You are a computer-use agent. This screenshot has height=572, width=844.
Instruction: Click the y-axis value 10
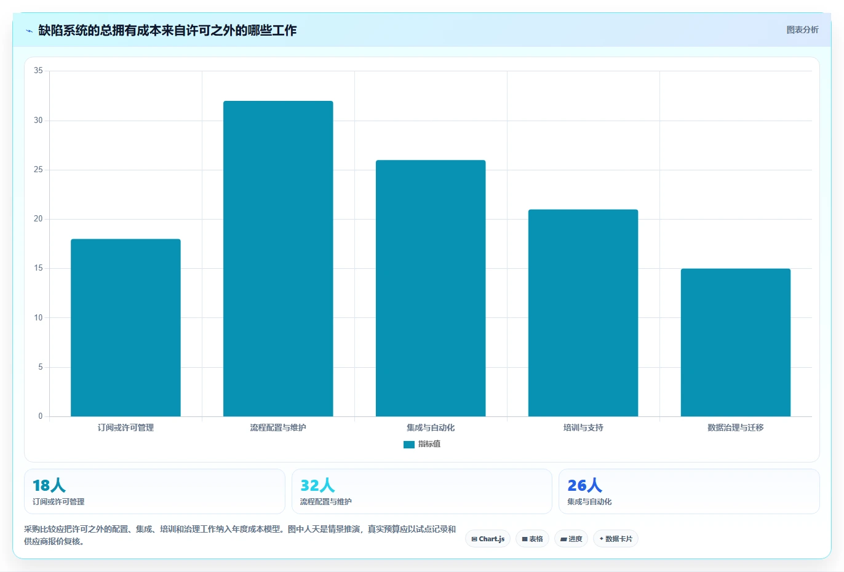(x=38, y=318)
